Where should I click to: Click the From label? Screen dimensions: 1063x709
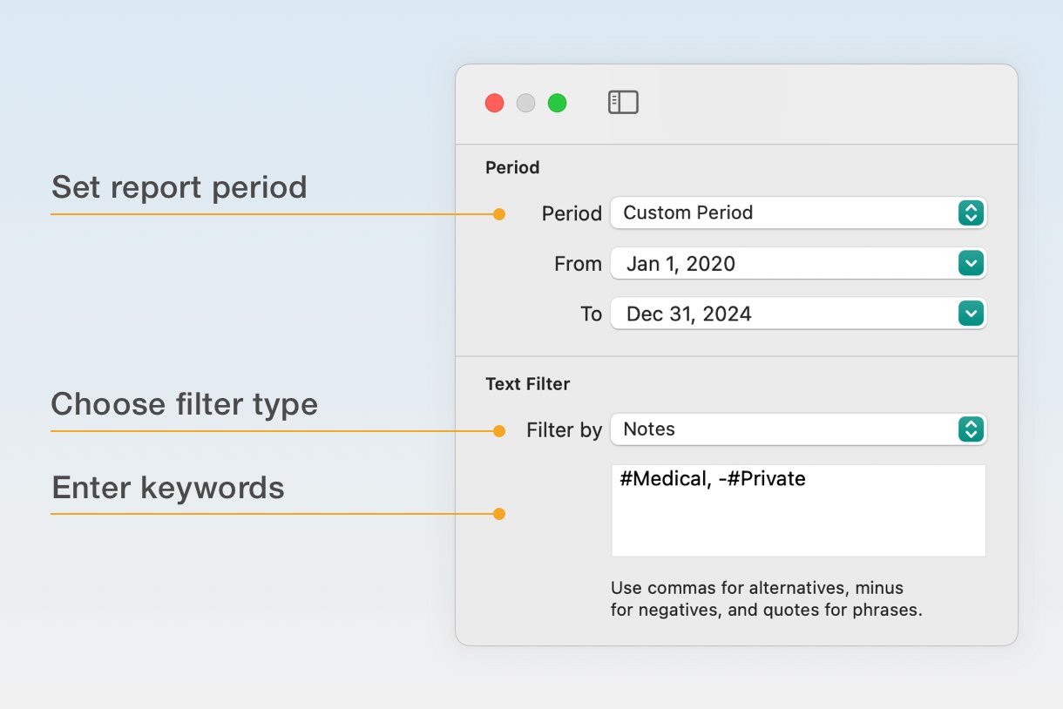(578, 264)
